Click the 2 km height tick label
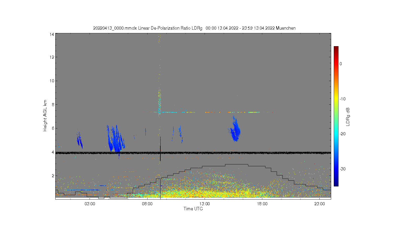Viewport: 393px width, 236px height. (53, 176)
